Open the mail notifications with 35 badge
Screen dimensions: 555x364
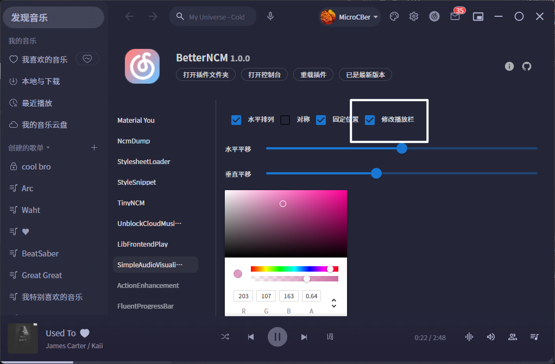[x=455, y=17]
